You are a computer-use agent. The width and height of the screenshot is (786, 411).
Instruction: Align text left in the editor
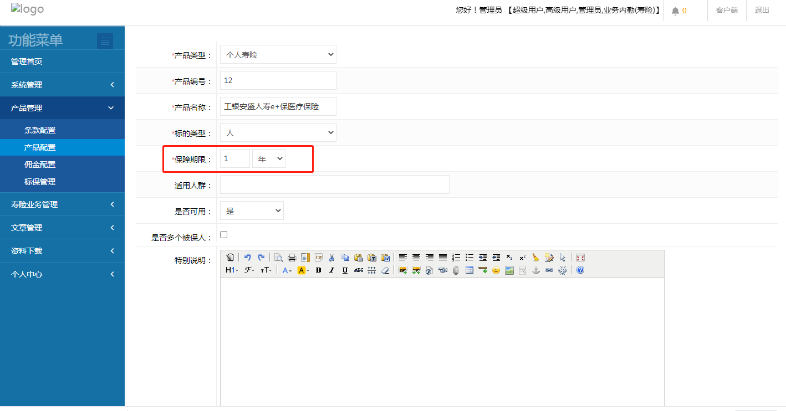point(403,258)
